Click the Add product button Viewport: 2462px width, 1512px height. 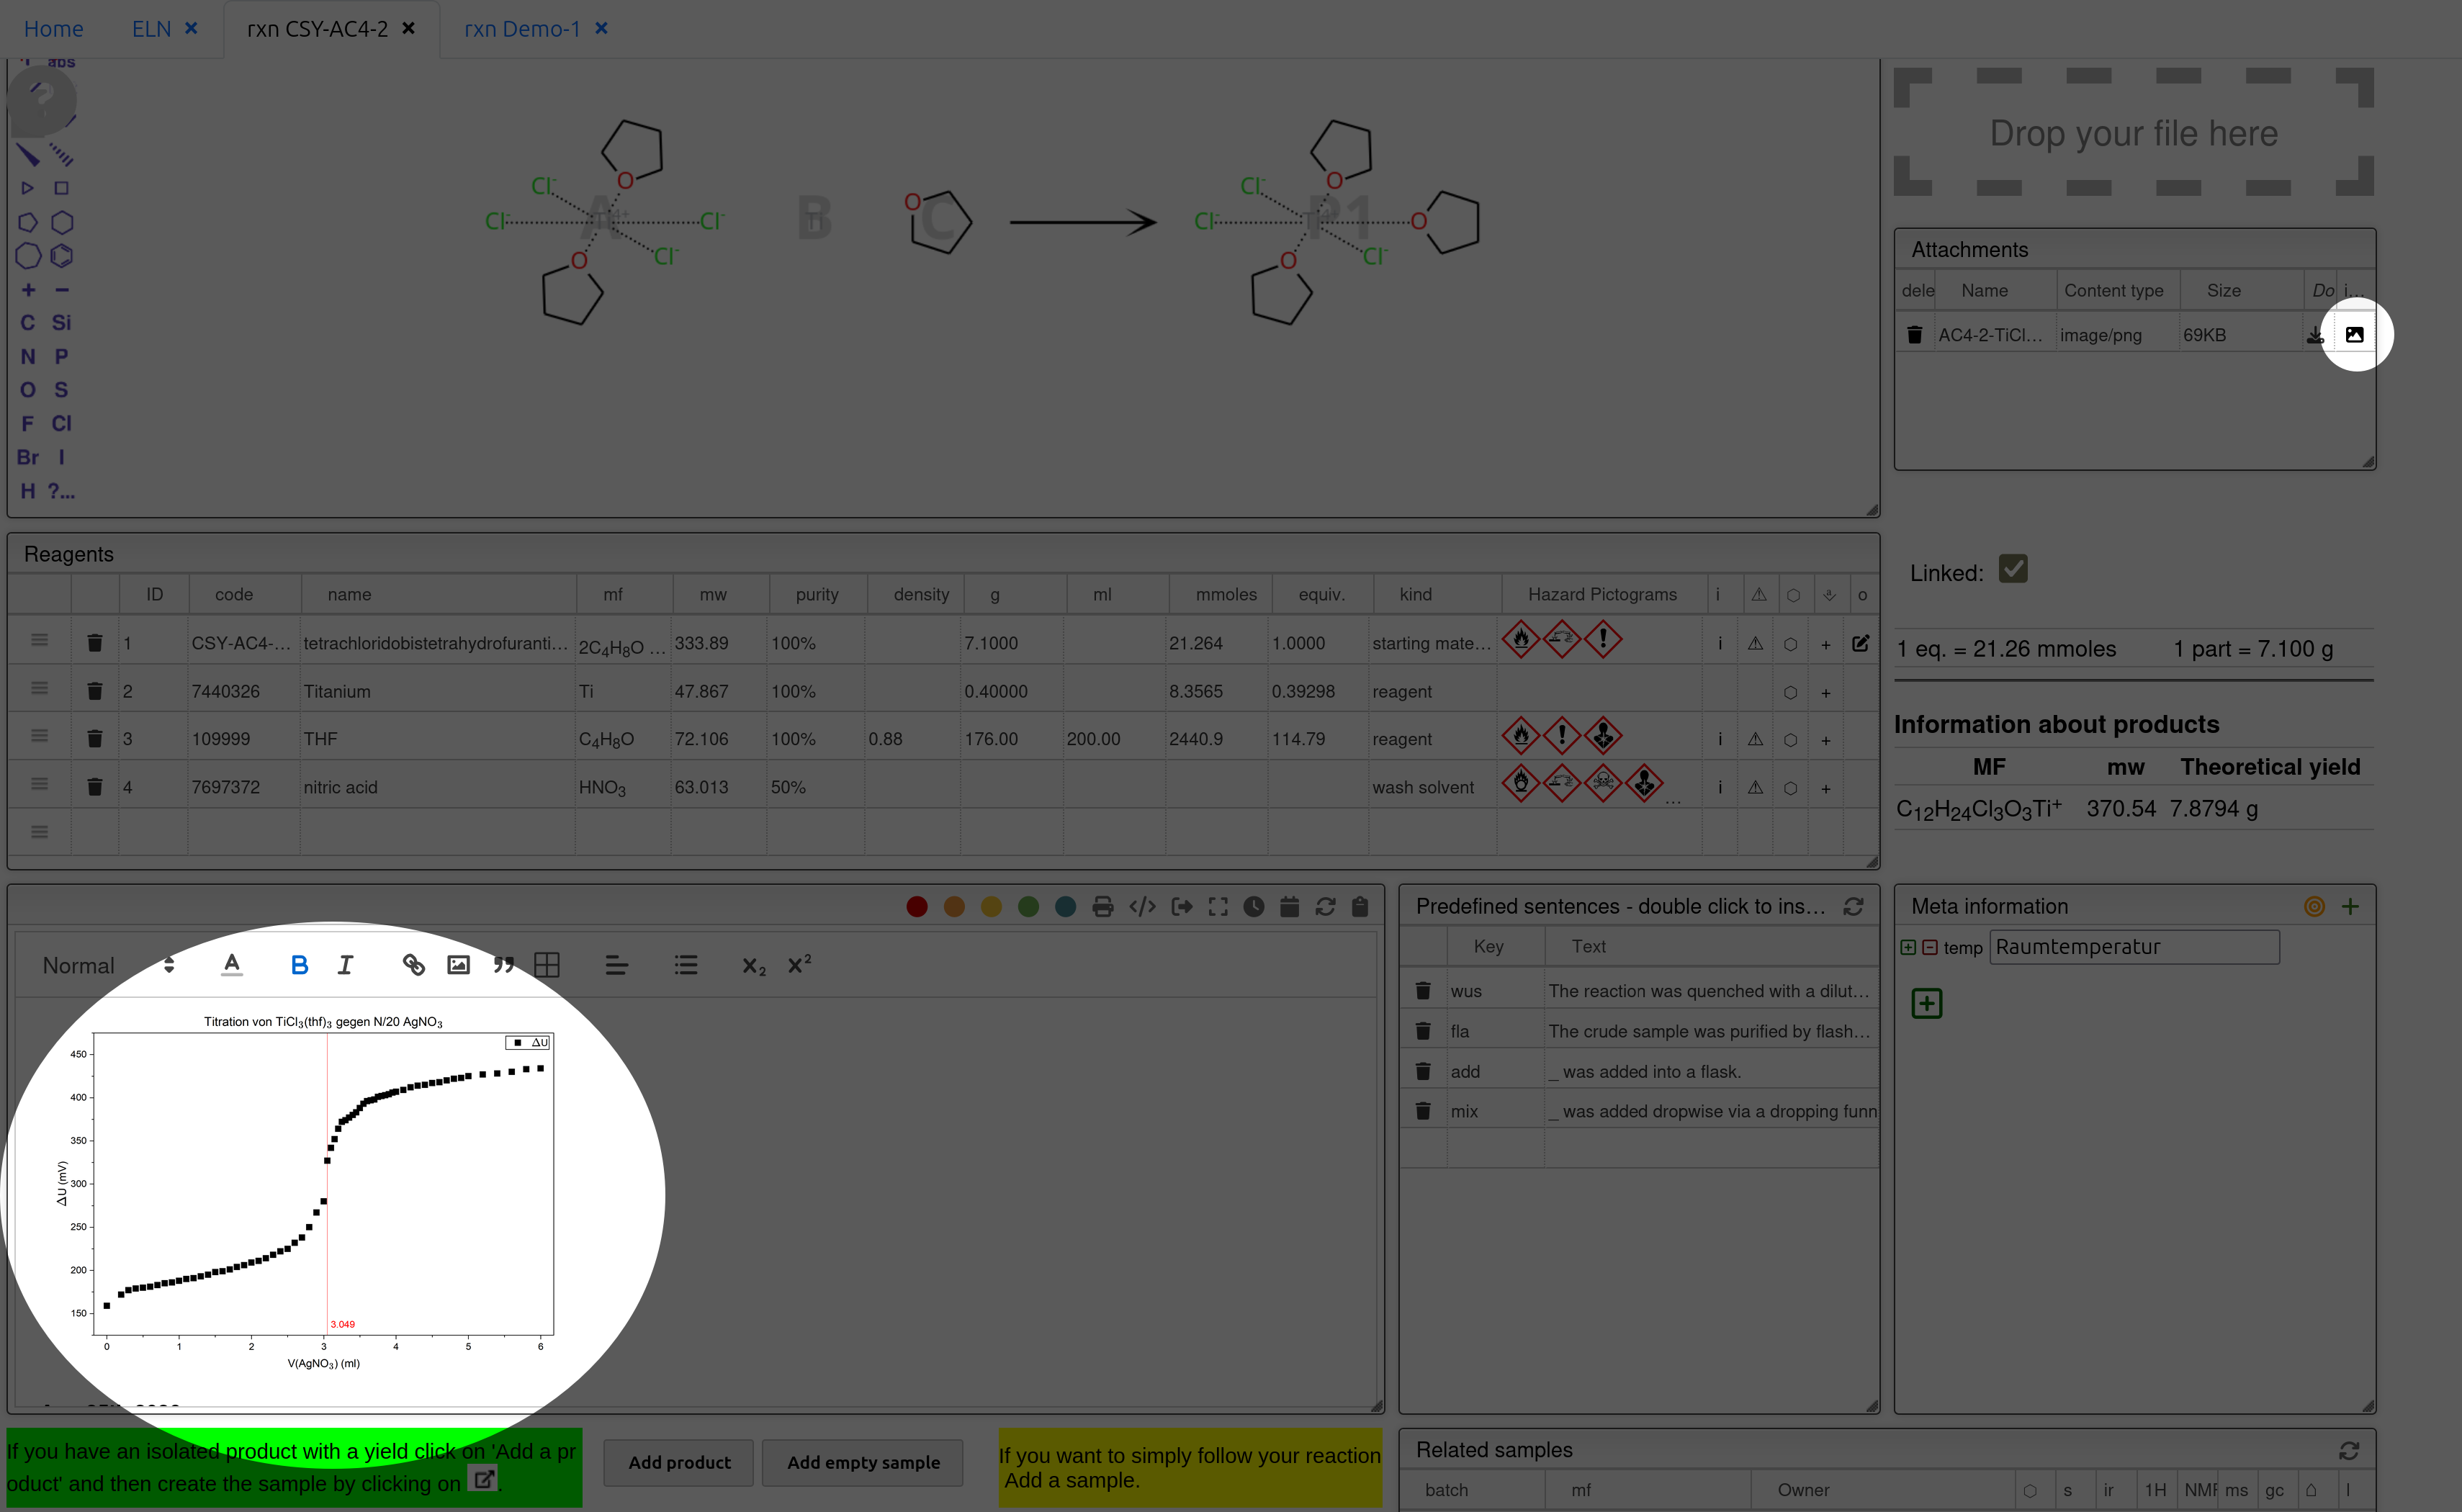[679, 1463]
